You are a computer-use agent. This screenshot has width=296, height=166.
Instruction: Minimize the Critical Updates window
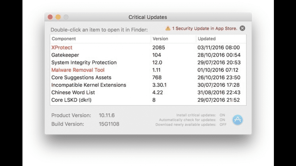point(58,17)
